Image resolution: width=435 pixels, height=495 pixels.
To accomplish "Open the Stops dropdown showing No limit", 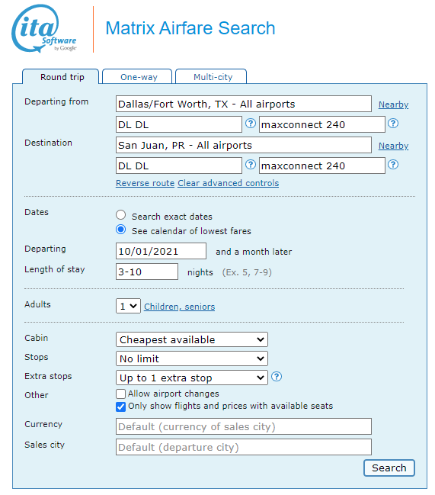I will tap(192, 358).
